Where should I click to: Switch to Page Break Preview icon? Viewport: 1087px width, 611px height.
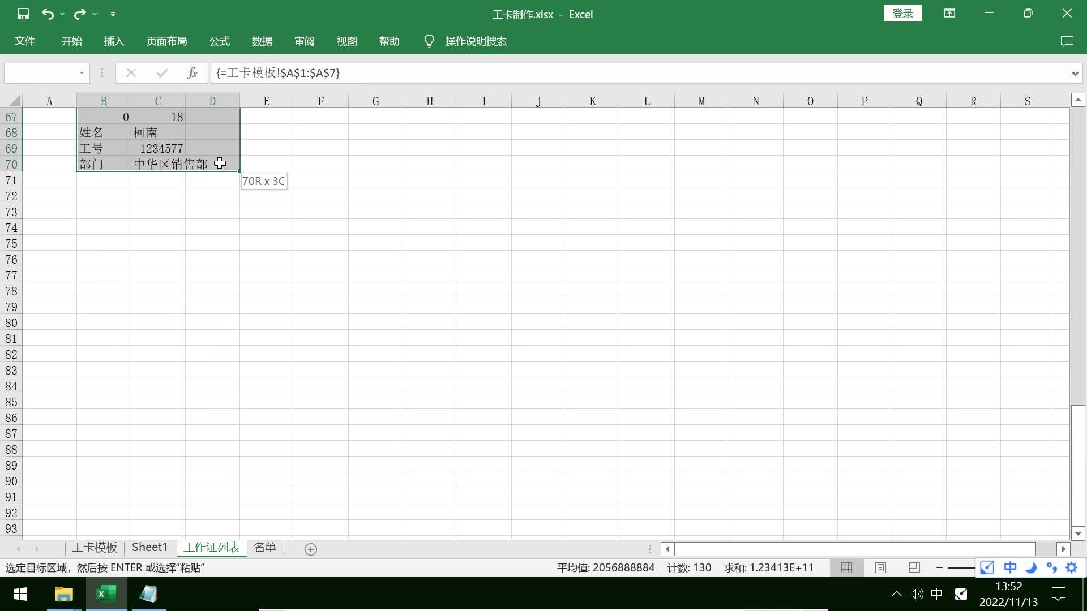click(914, 567)
